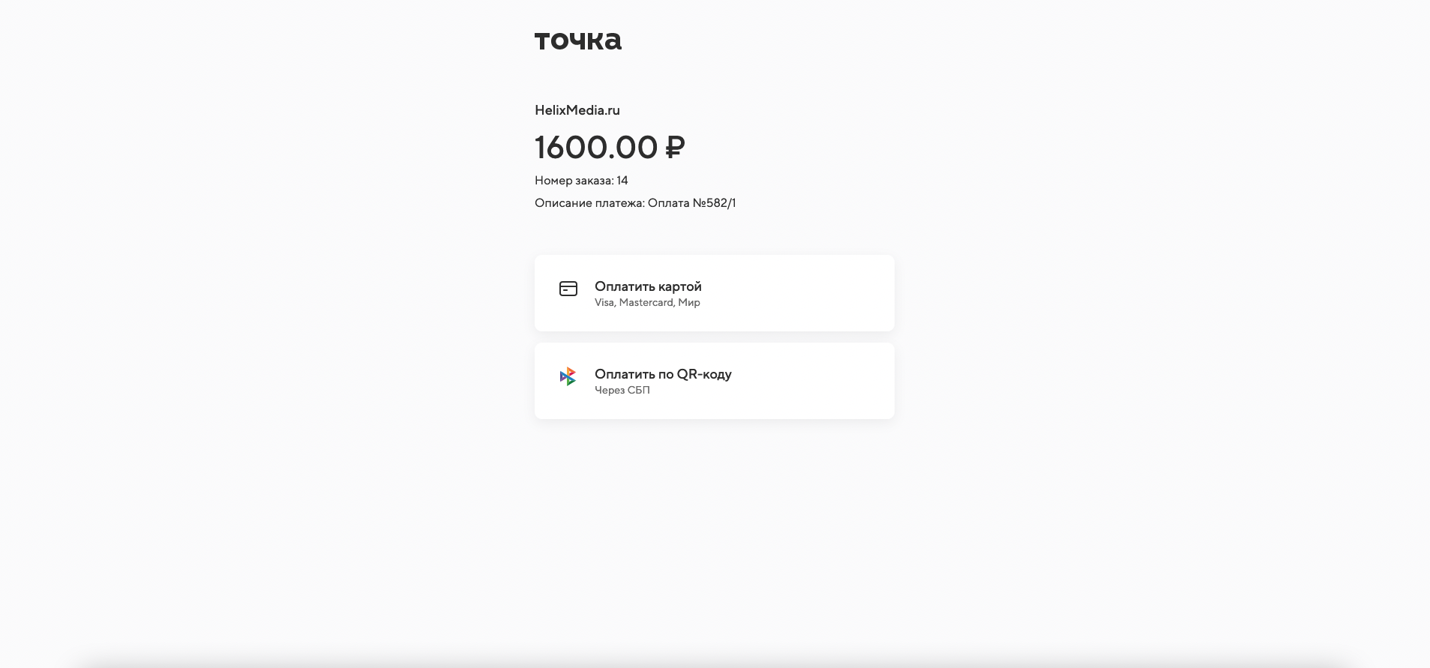Choose Оплатить по QR-коду option
The image size is (1430, 668).
click(715, 381)
